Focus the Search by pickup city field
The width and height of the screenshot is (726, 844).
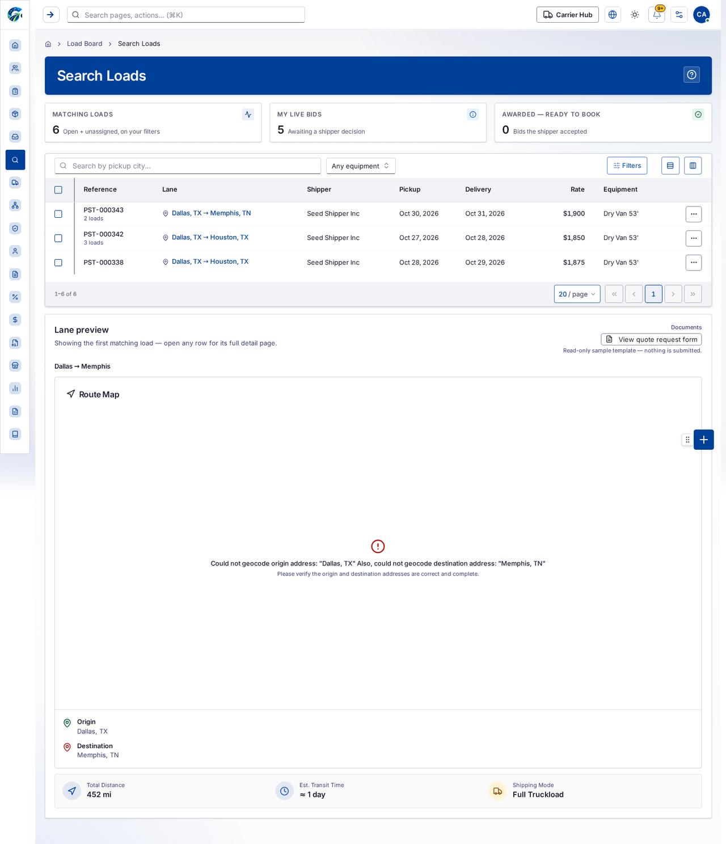(x=188, y=166)
